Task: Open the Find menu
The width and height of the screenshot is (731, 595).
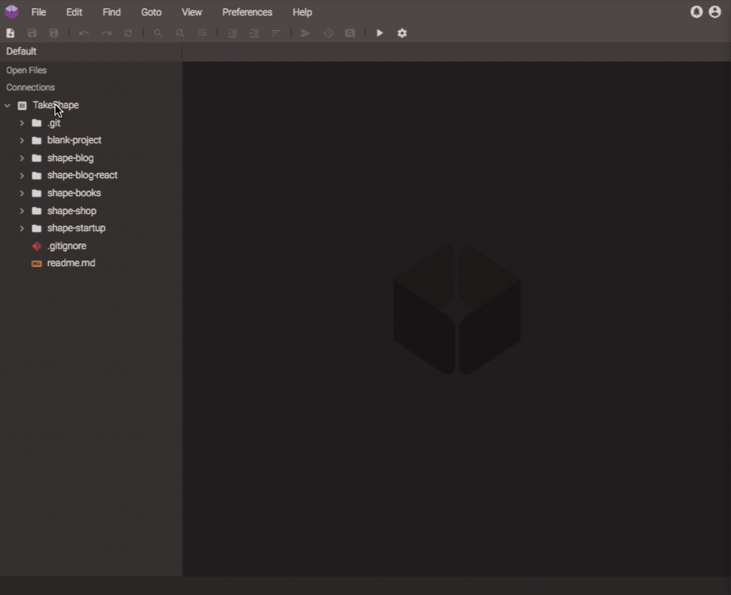Action: coord(112,12)
